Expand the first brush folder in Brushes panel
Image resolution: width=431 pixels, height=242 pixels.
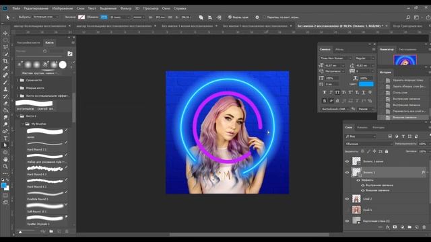coord(18,80)
